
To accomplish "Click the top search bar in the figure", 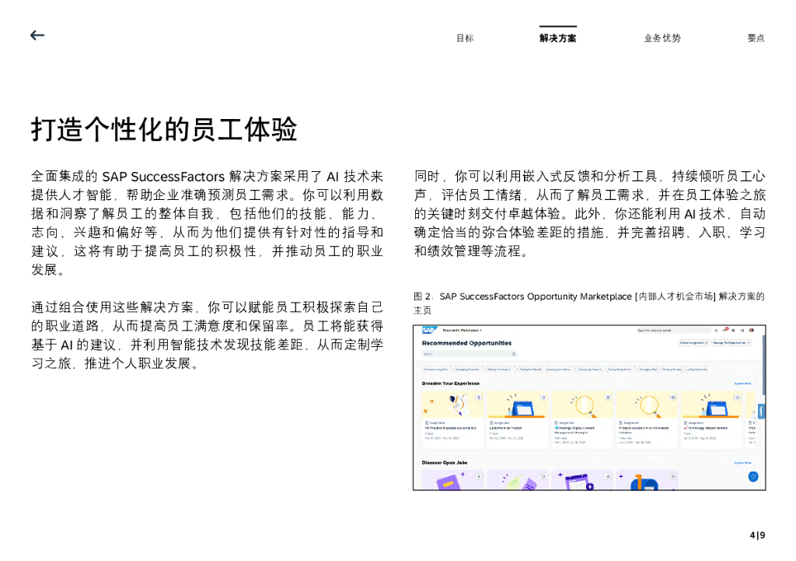I will coord(672,331).
